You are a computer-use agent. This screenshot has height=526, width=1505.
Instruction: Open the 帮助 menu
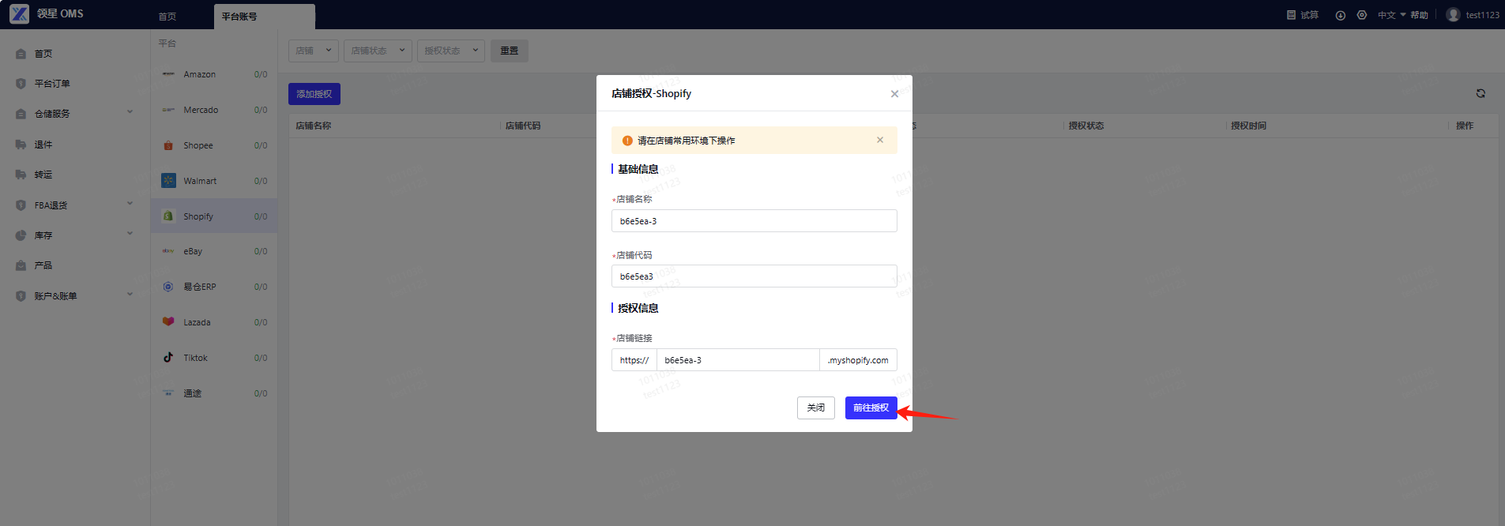pyautogui.click(x=1420, y=15)
